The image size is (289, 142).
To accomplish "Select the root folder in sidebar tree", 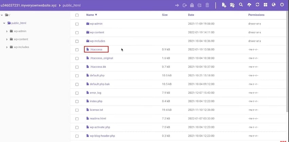I will coord(7,15).
